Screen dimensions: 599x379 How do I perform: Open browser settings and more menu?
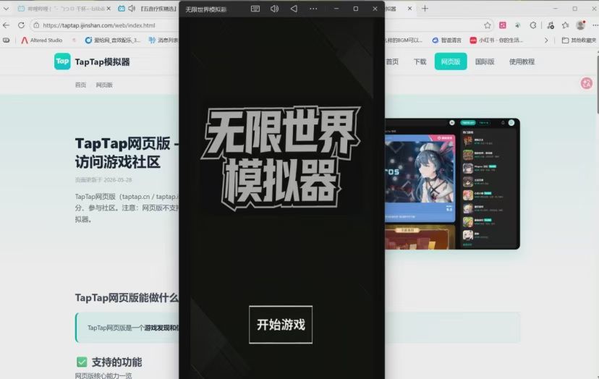tap(595, 25)
